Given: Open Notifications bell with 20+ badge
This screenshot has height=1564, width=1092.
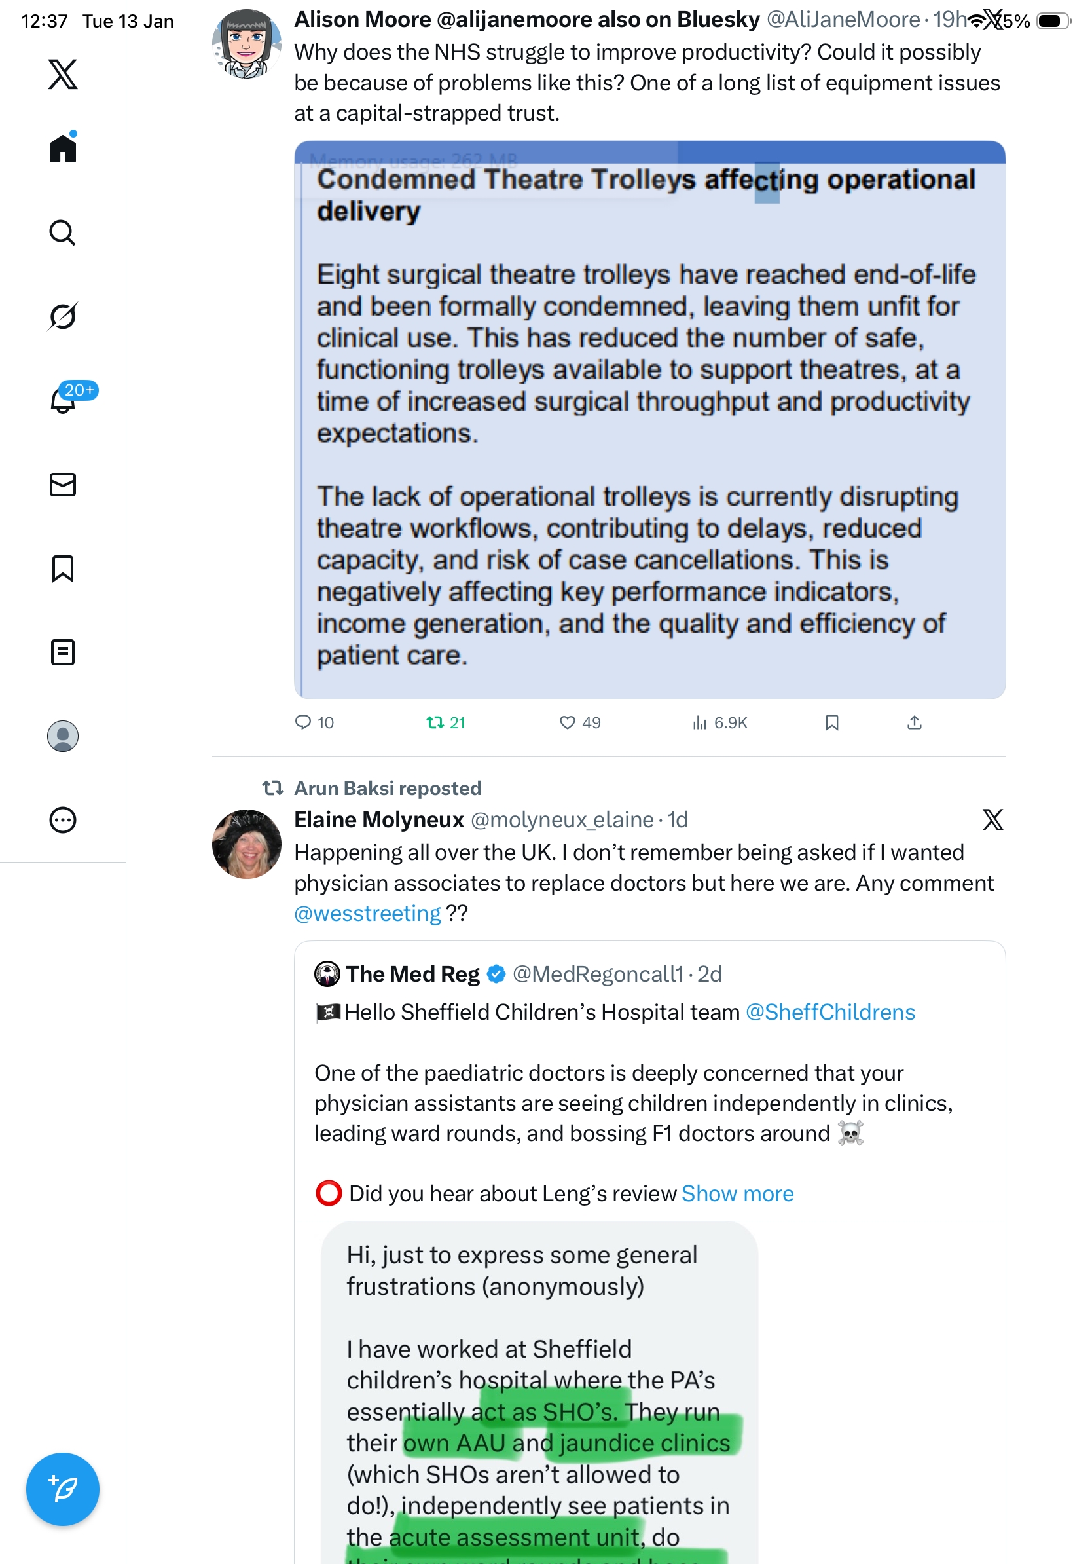Looking at the screenshot, I should 63,400.
